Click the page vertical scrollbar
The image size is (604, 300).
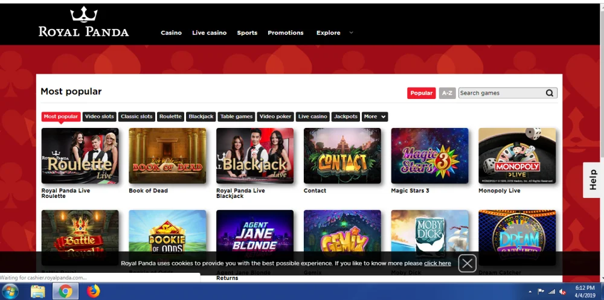click(602, 142)
